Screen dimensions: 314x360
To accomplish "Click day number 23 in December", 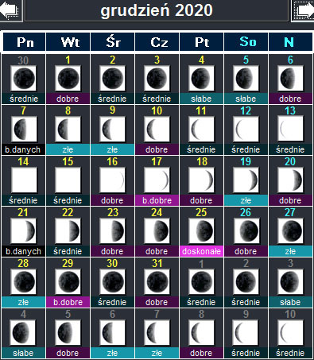I will (113, 212).
